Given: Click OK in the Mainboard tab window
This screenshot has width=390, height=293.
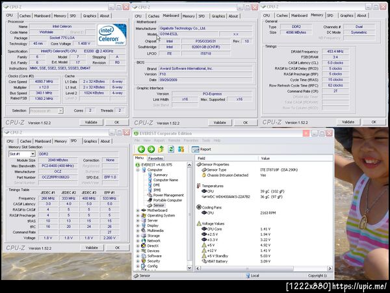Looking at the screenshot, I should (245, 123).
